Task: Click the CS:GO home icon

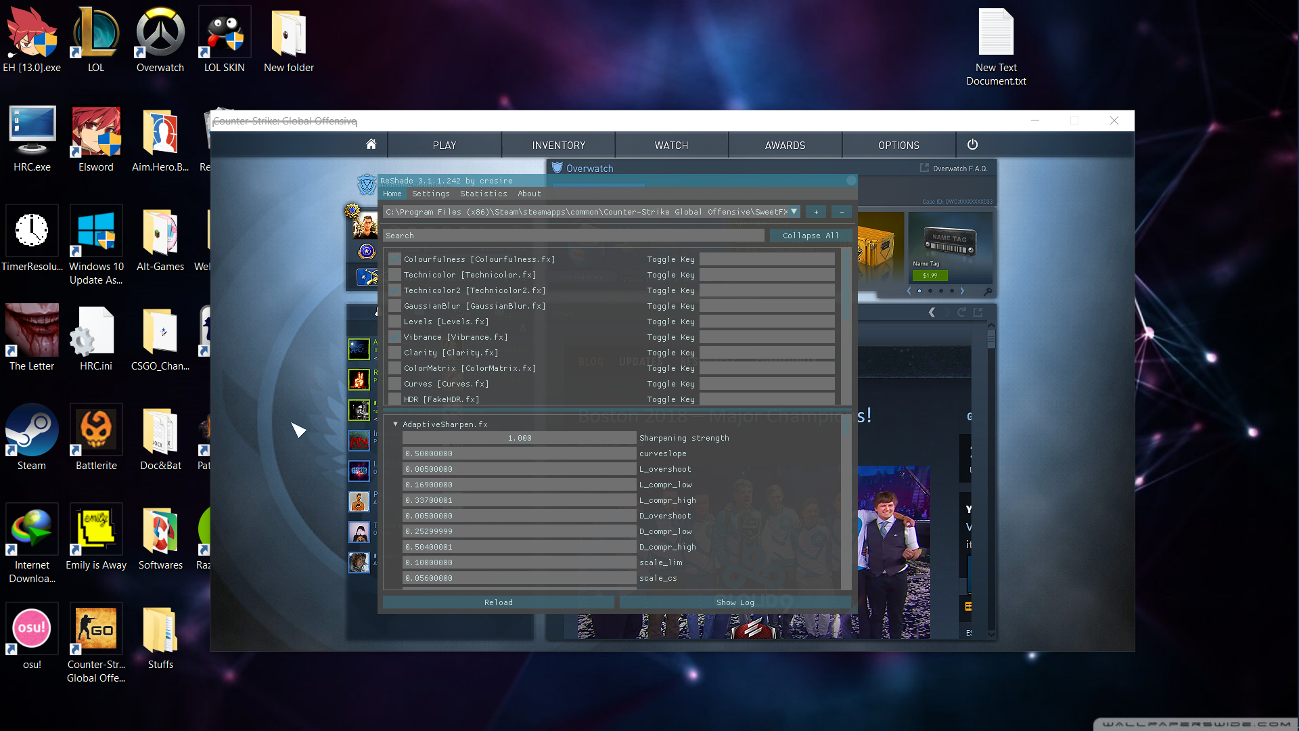Action: pyautogui.click(x=371, y=144)
